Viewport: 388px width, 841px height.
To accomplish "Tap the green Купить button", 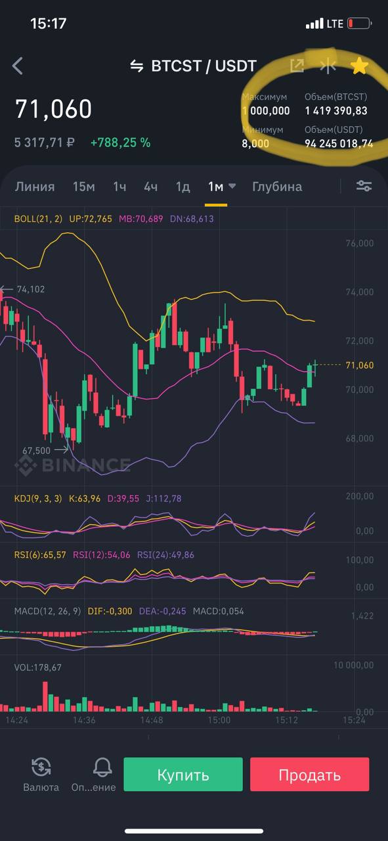I will [x=183, y=775].
